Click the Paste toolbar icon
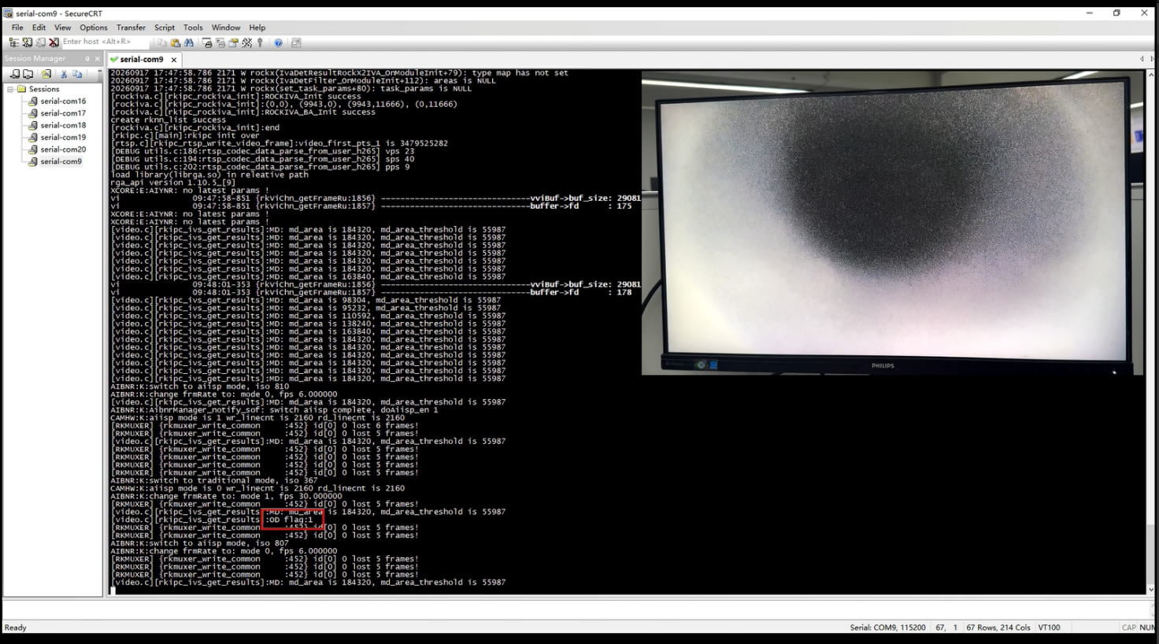This screenshot has height=644, width=1159. [176, 43]
